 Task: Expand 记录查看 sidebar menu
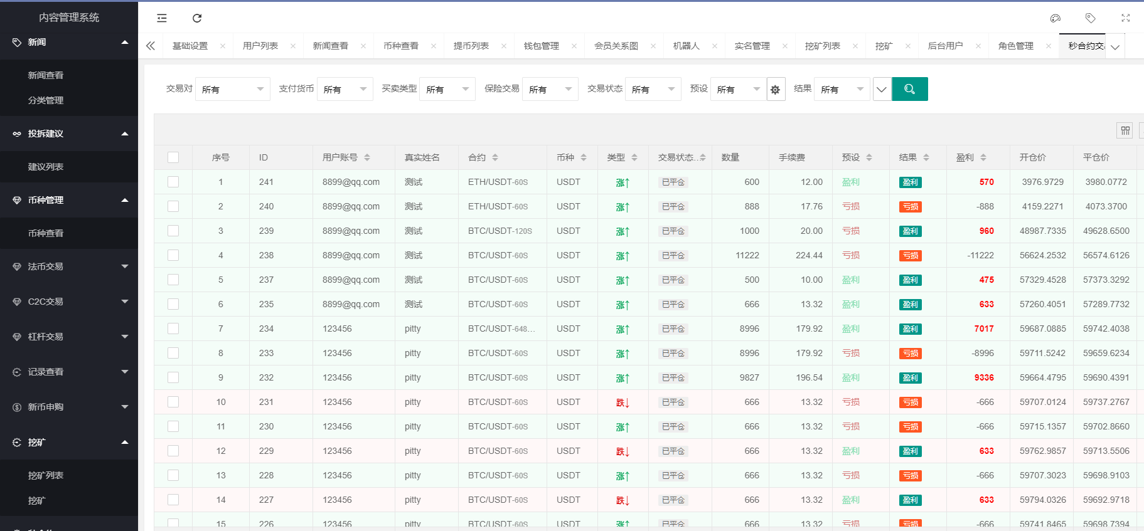[69, 372]
